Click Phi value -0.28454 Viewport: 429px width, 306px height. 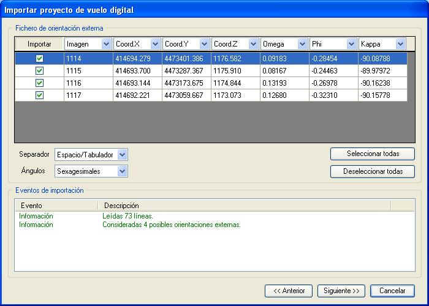pyautogui.click(x=333, y=59)
